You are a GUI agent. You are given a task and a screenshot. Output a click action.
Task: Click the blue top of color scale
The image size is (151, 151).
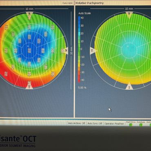[79, 18]
